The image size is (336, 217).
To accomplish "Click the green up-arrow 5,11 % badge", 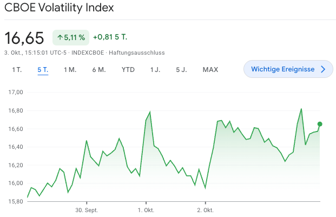I will (70, 37).
